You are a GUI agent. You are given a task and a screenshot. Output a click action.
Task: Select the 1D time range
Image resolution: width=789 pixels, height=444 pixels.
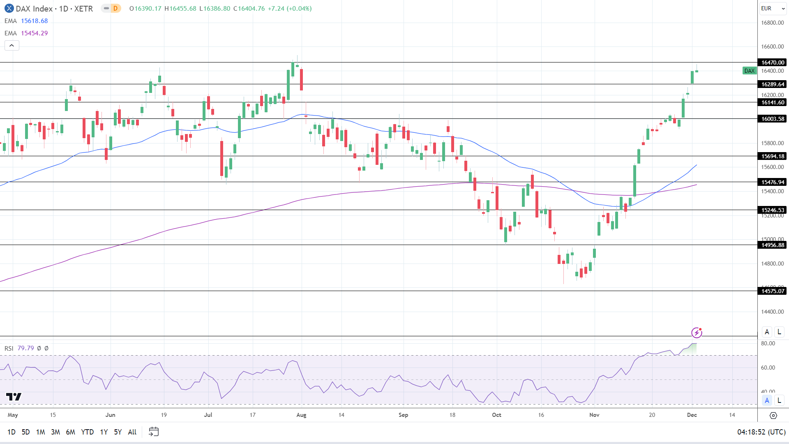click(x=12, y=432)
